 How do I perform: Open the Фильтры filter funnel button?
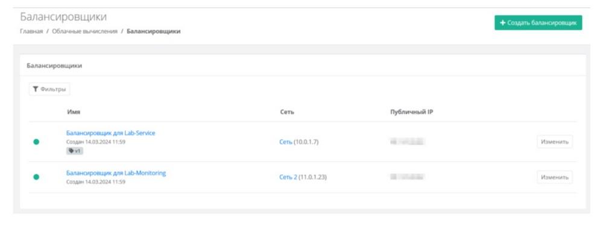point(49,89)
